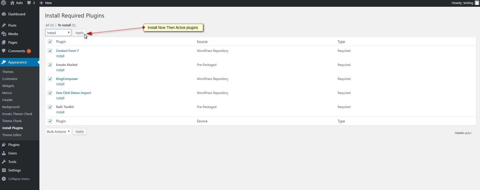Click the Collapse menu arrow icon
This screenshot has width=480, height=190.
[x=4, y=179]
